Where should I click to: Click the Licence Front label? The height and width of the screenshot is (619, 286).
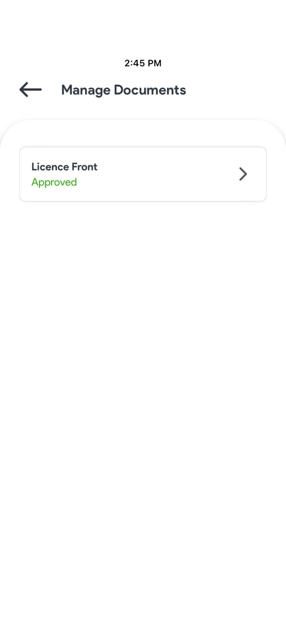pyautogui.click(x=64, y=167)
